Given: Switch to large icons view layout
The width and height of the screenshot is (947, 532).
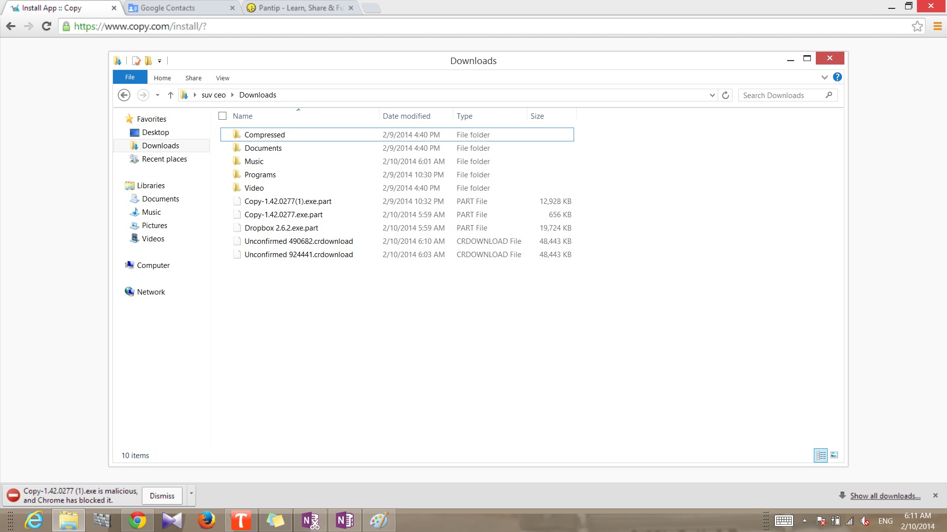Looking at the screenshot, I should click(x=834, y=455).
